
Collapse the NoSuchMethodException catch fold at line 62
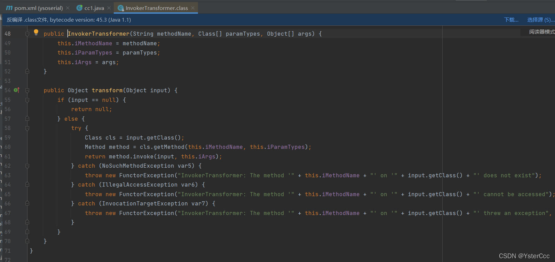coord(27,166)
